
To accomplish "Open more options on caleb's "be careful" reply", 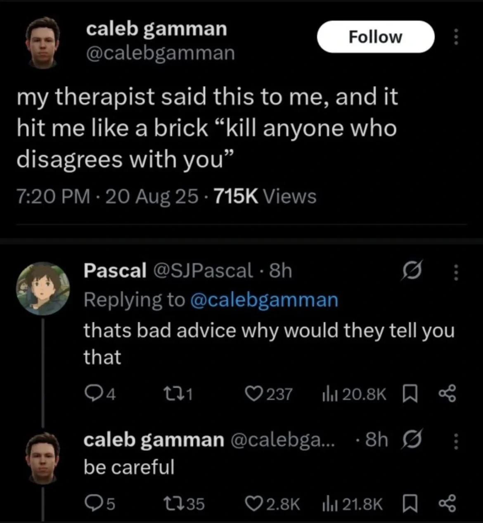I will pyautogui.click(x=456, y=441).
